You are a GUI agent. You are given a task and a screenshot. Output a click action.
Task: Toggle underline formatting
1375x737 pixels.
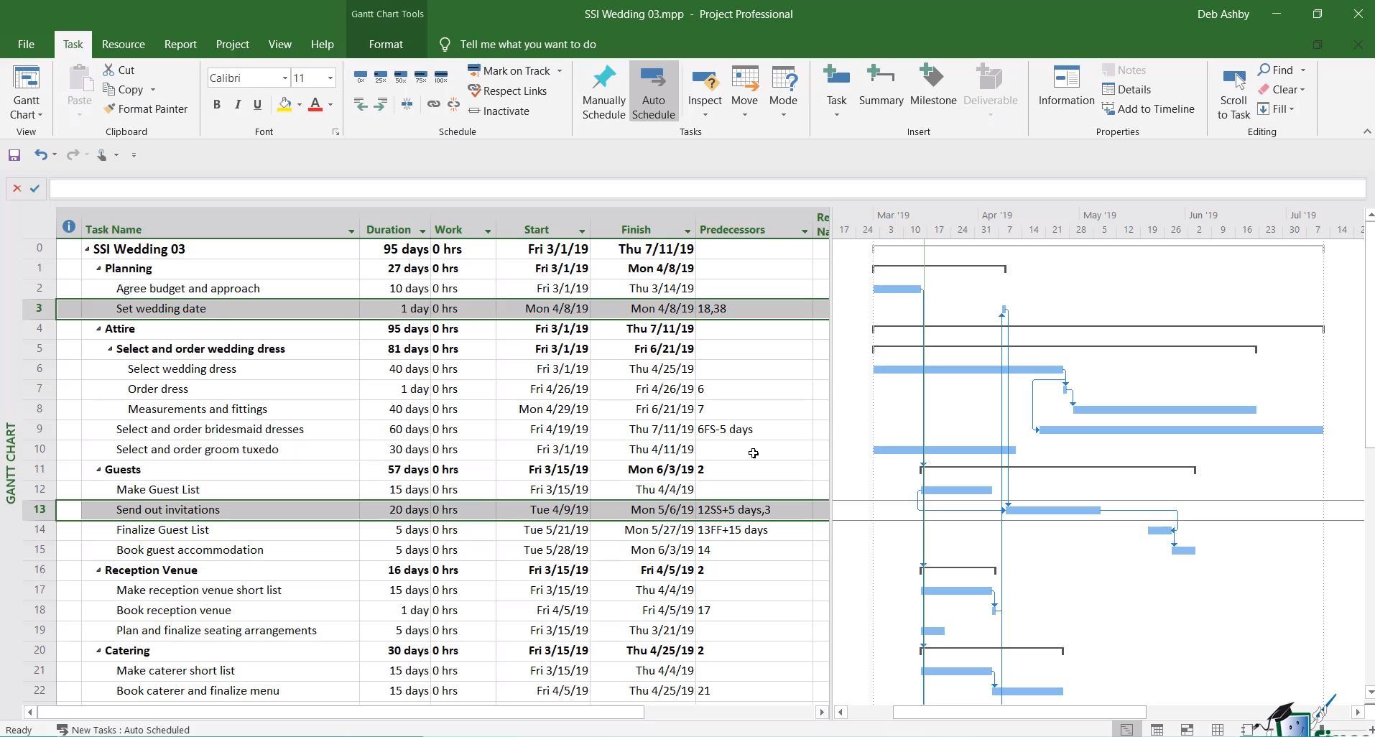pos(257,104)
